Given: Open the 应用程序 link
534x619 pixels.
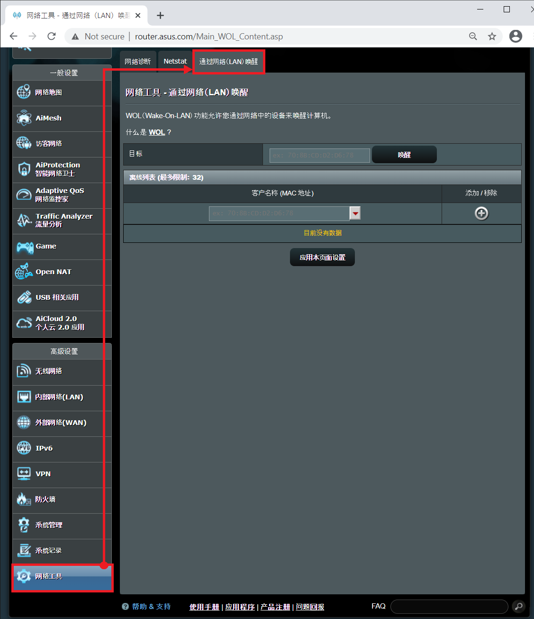Looking at the screenshot, I should [x=240, y=607].
